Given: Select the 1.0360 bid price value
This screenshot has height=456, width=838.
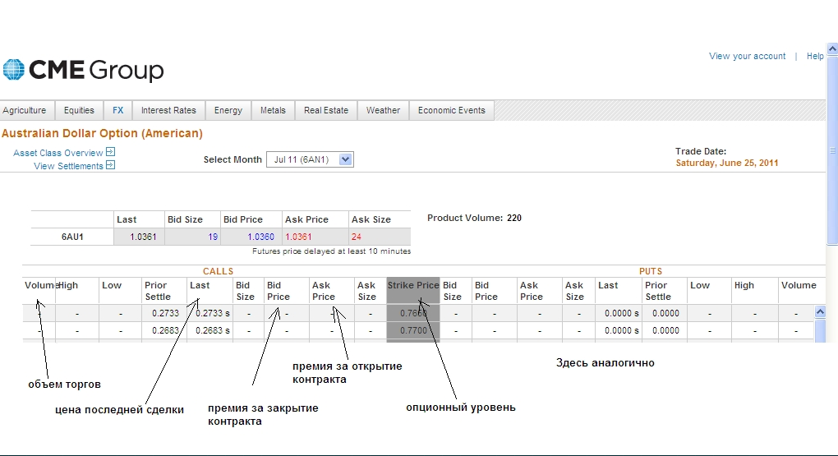Looking at the screenshot, I should (x=260, y=237).
